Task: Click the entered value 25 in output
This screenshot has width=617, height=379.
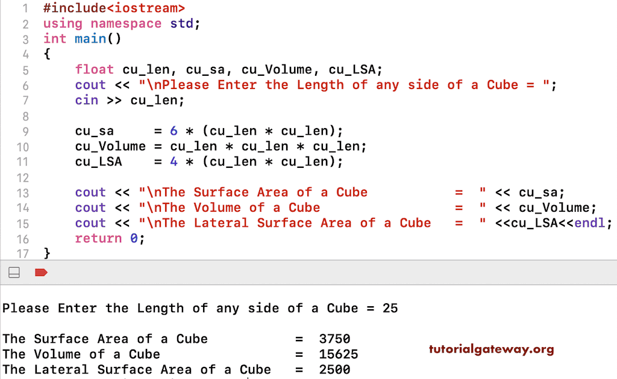Action: click(x=390, y=308)
